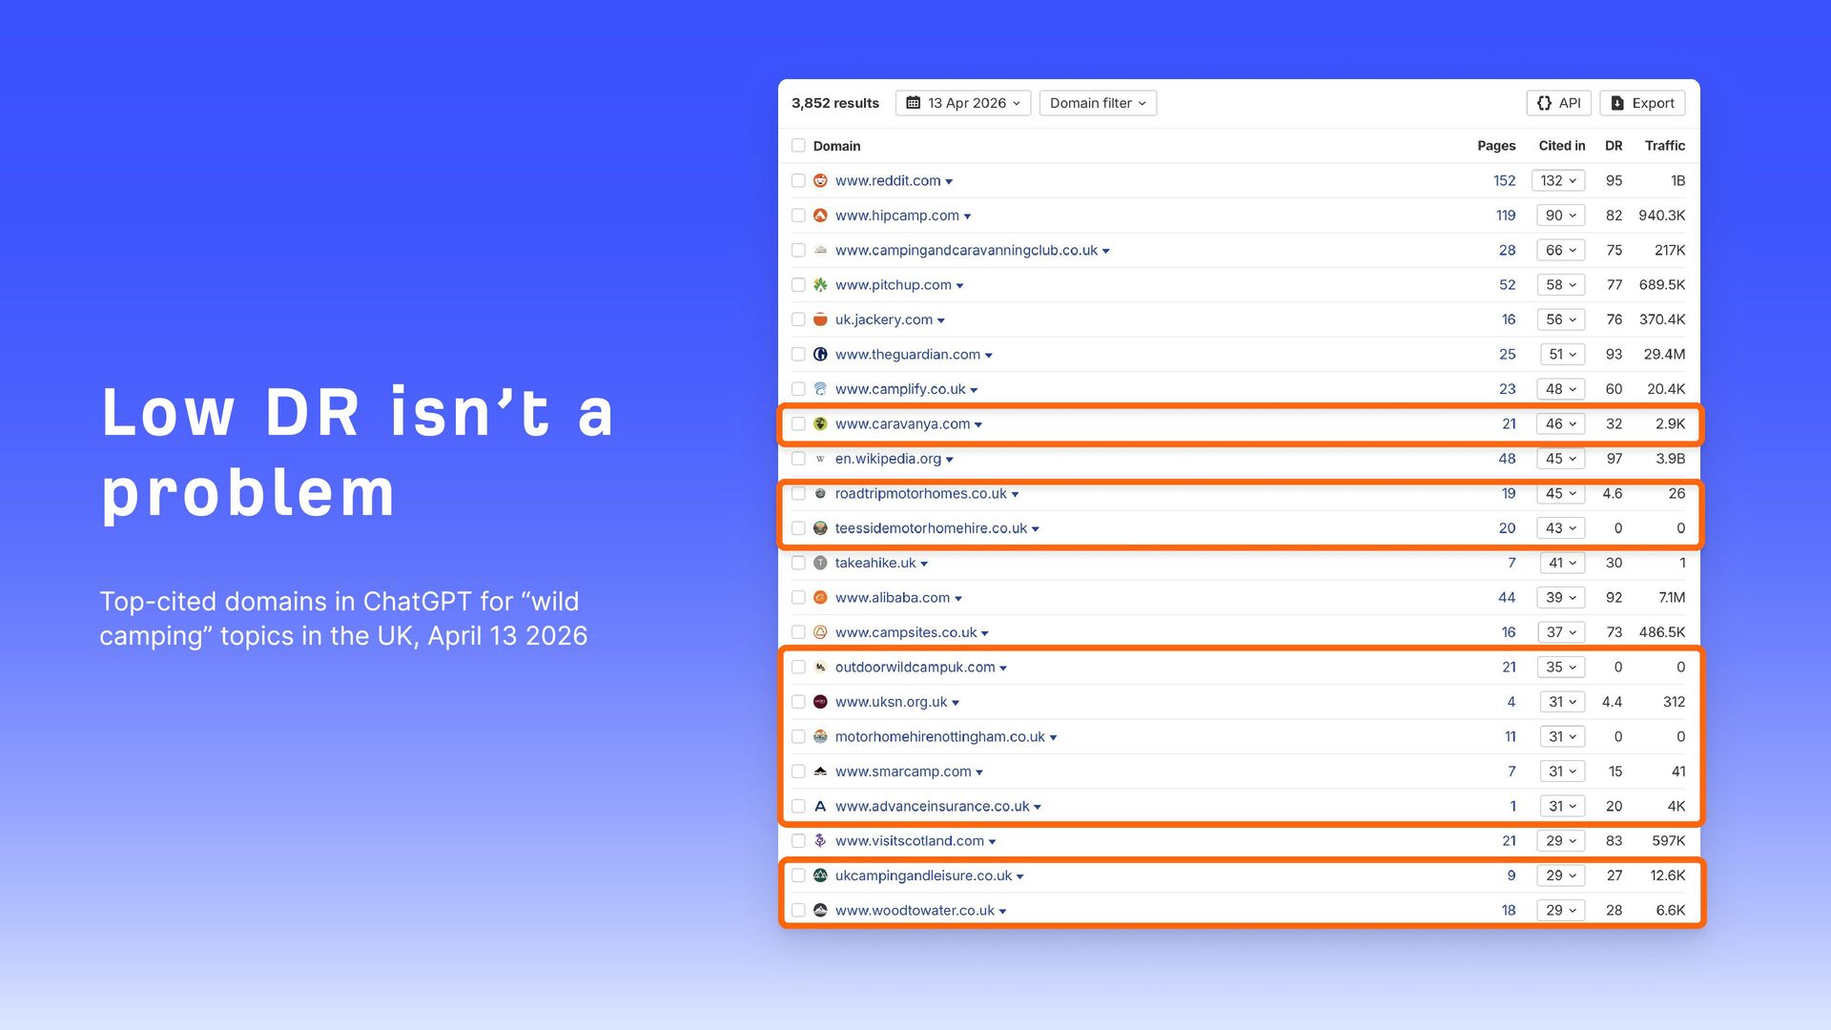The width and height of the screenshot is (1831, 1030).
Task: Open the Domain filter dropdown
Action: [x=1097, y=103]
